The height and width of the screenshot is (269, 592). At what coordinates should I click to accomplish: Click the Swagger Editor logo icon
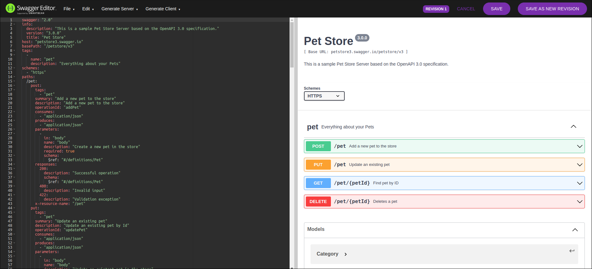tap(10, 8)
